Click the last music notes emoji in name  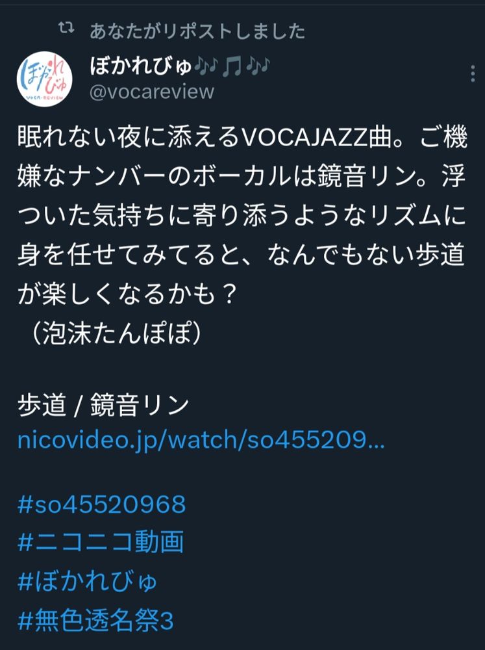tap(258, 66)
